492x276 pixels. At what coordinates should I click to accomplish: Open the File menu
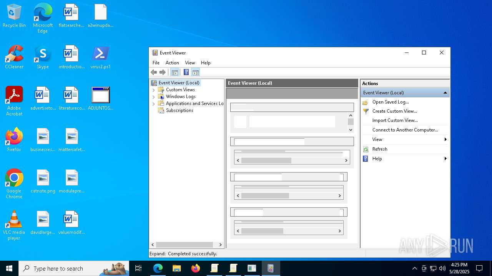[x=156, y=63]
